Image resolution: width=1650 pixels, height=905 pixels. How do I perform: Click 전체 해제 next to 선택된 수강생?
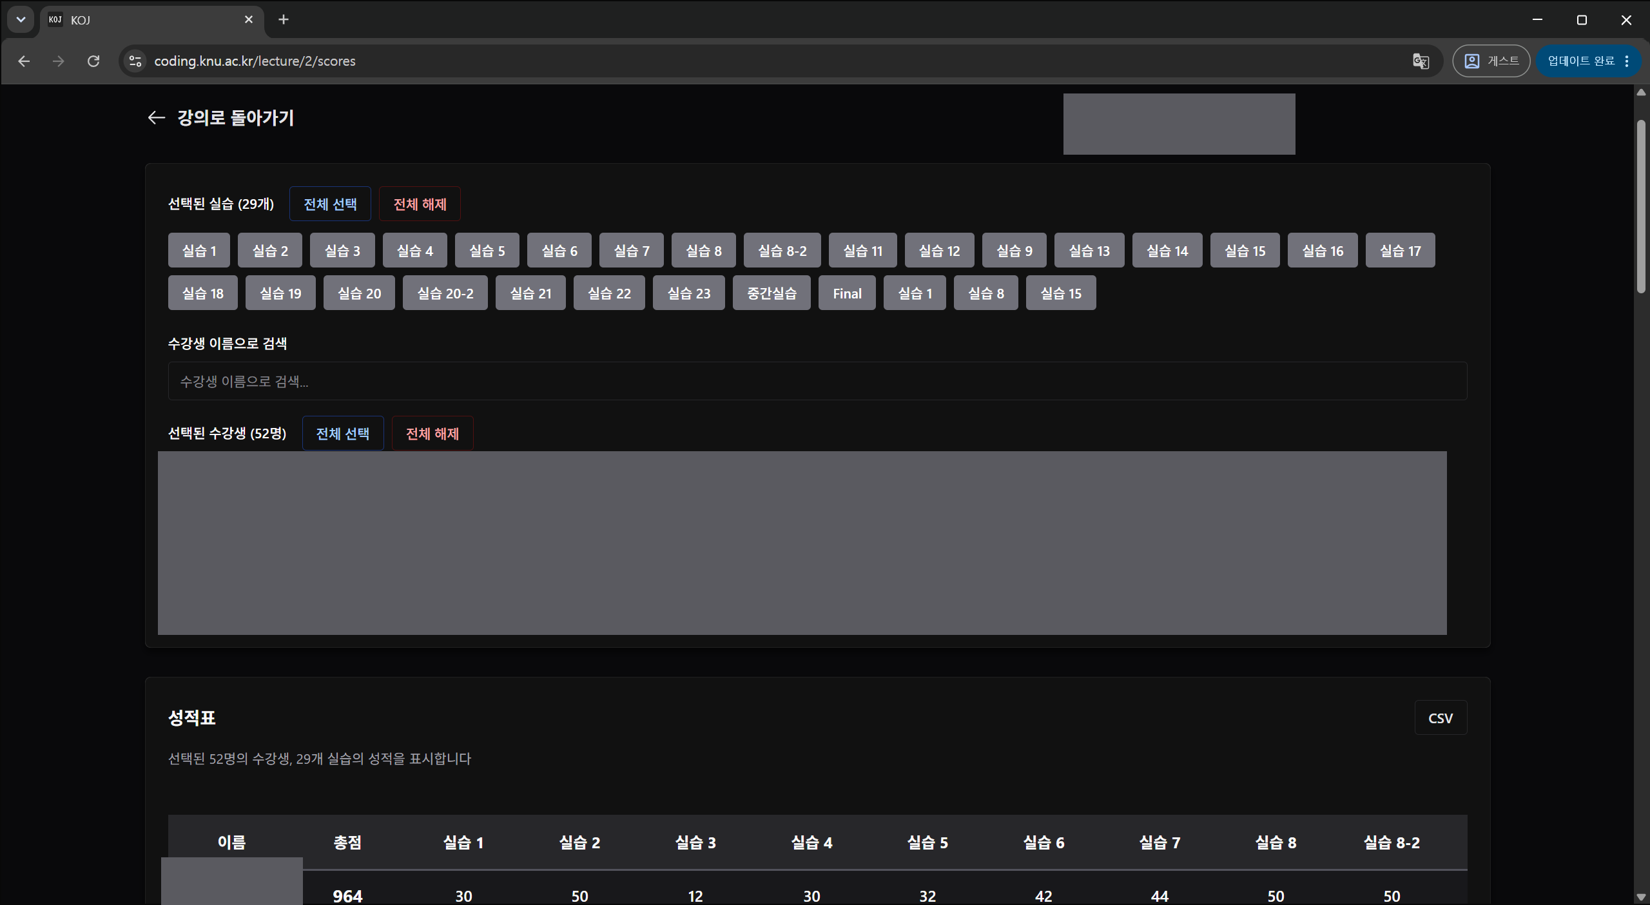[x=432, y=434]
